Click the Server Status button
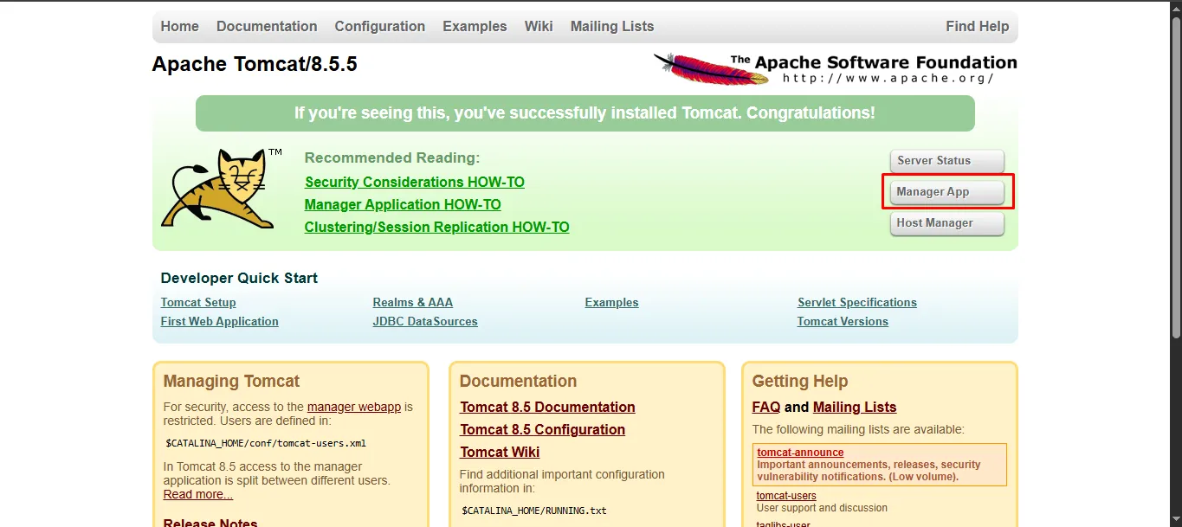 click(x=946, y=161)
